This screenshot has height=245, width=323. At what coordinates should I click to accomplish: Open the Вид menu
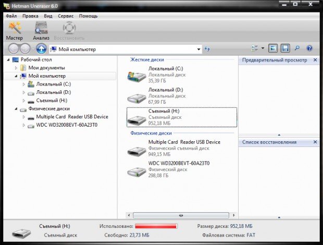point(48,16)
